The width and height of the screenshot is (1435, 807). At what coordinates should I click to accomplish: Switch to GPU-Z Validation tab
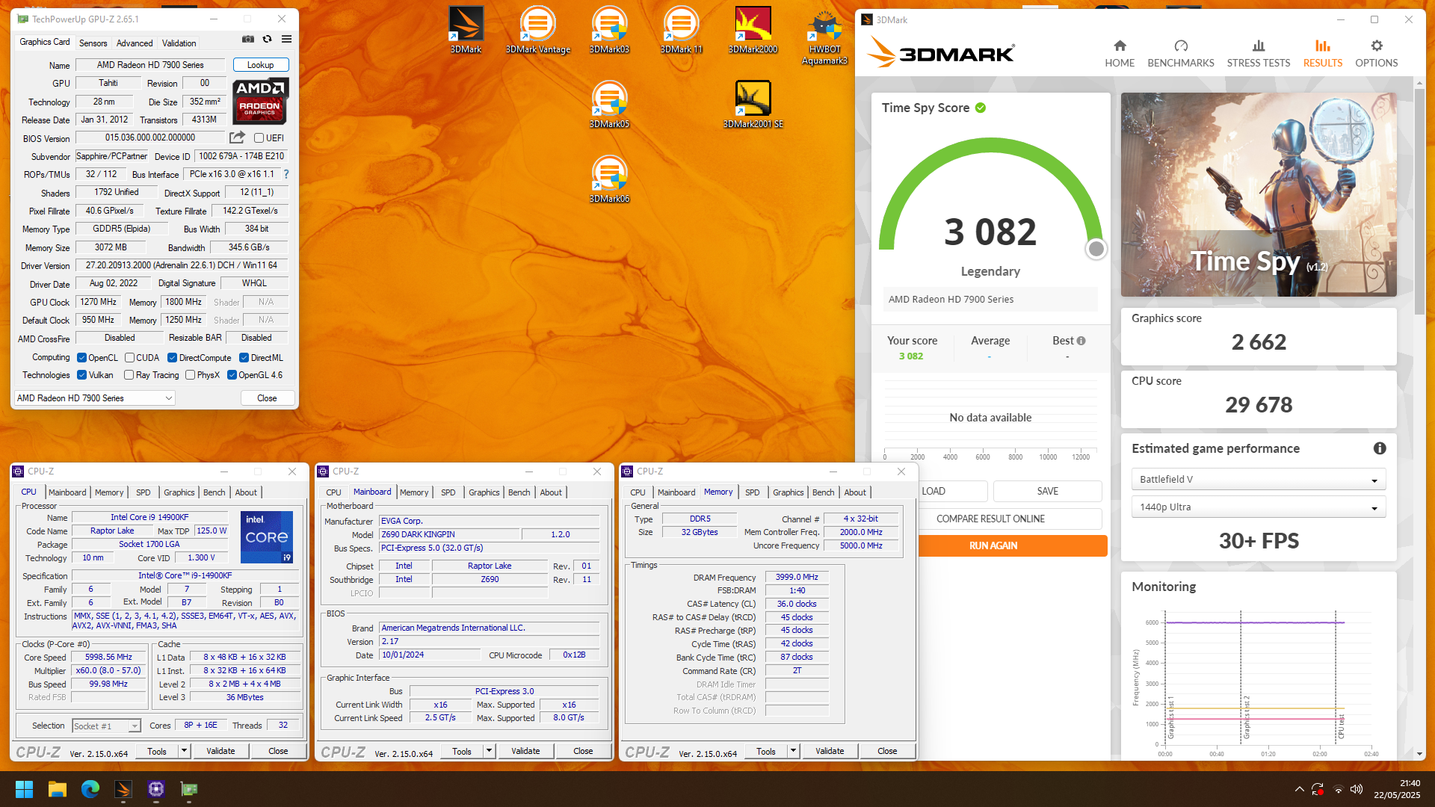(179, 43)
